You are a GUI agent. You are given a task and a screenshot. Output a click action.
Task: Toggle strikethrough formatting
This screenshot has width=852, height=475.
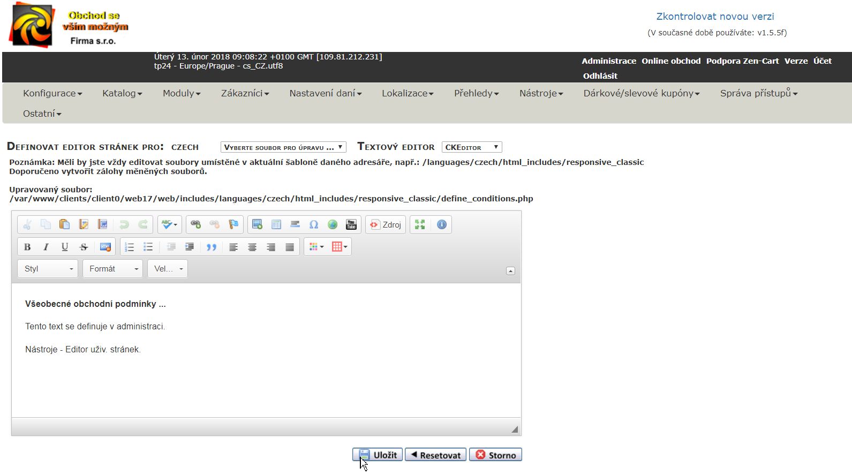pyautogui.click(x=84, y=247)
